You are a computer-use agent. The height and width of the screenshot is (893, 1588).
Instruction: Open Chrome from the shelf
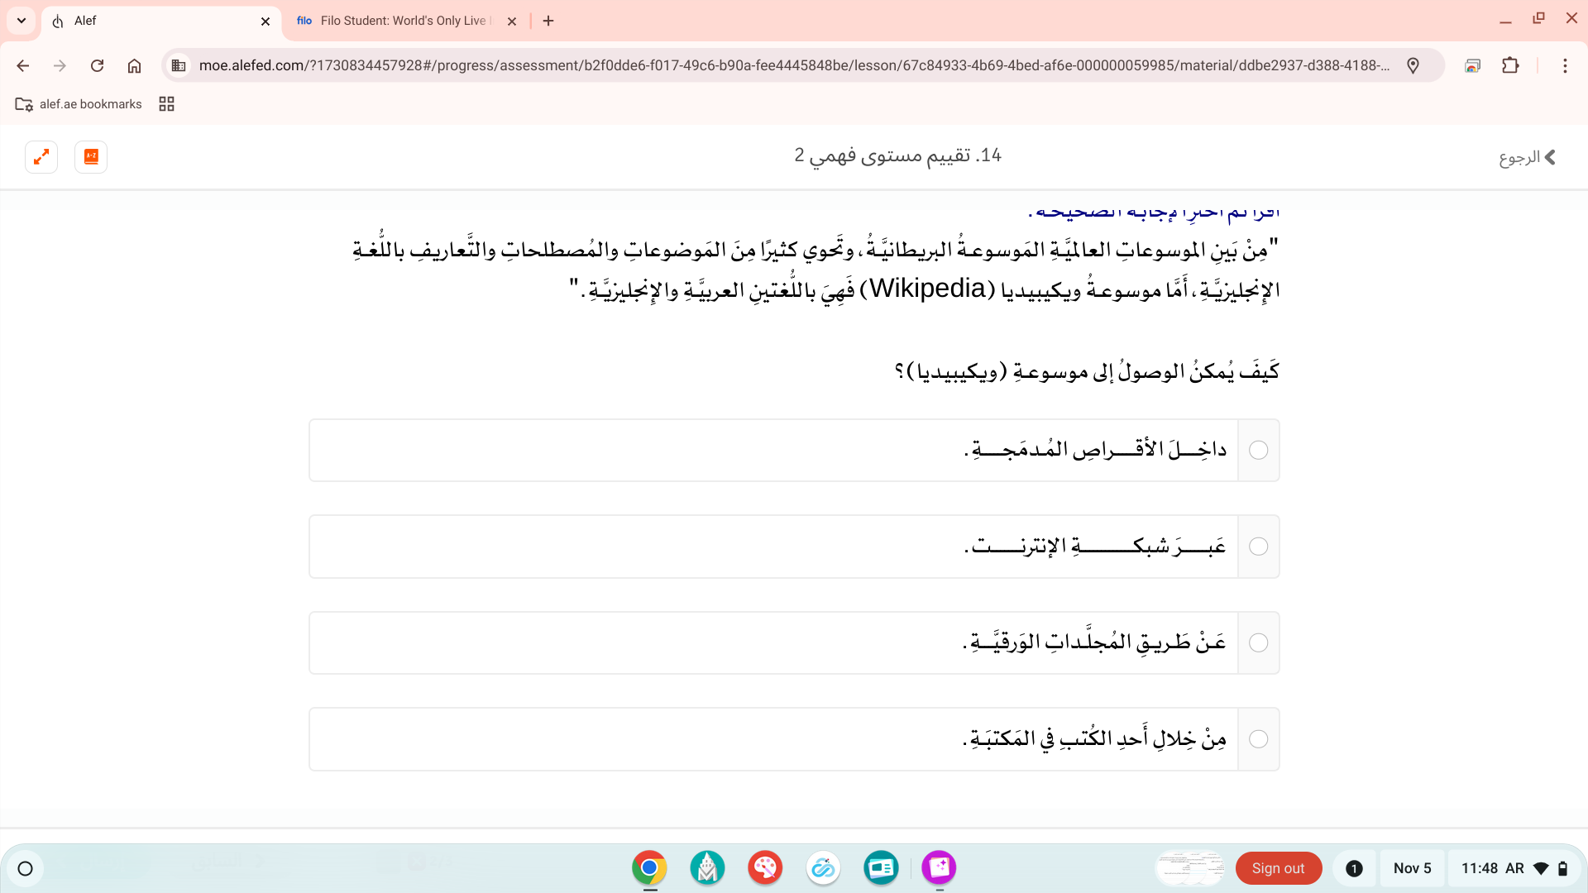[649, 867]
